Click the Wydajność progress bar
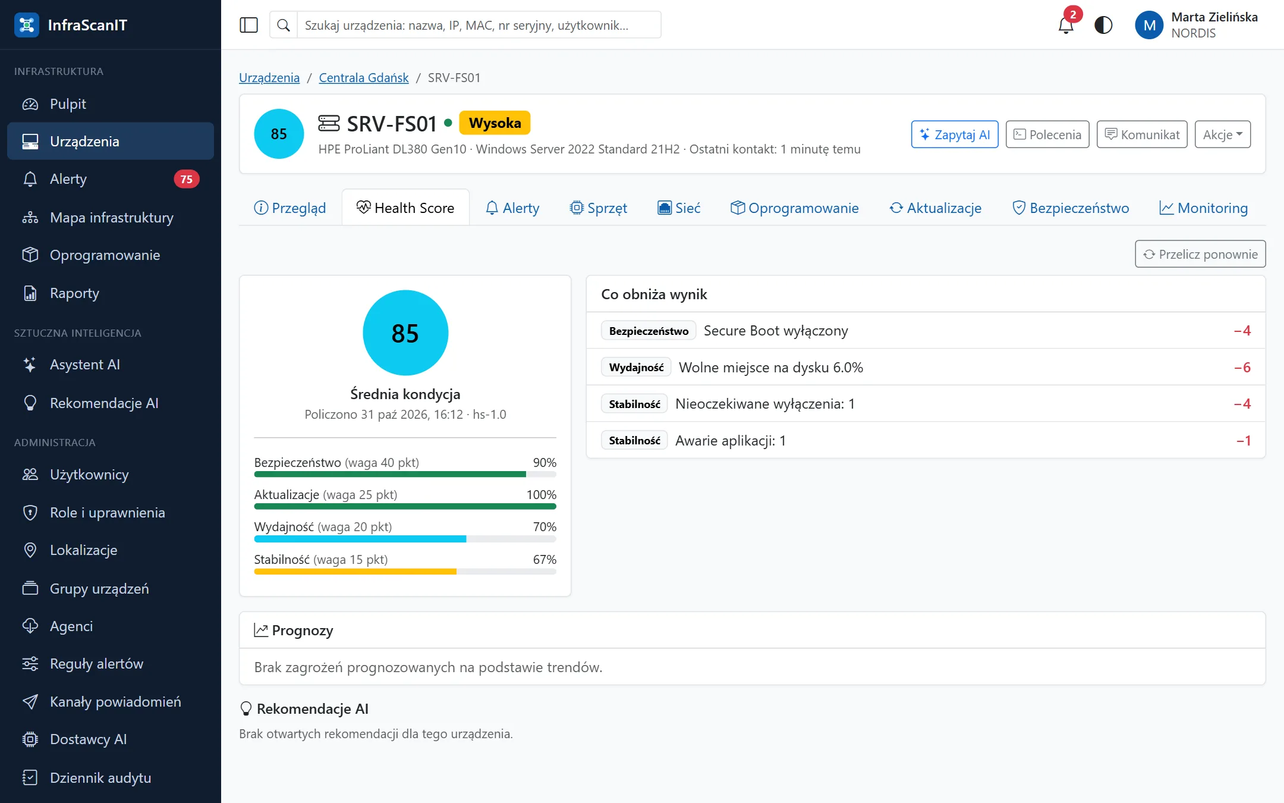 405,539
